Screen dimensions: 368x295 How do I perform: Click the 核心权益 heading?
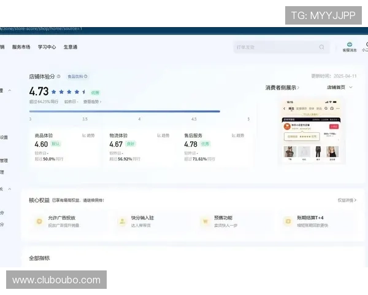(39, 200)
